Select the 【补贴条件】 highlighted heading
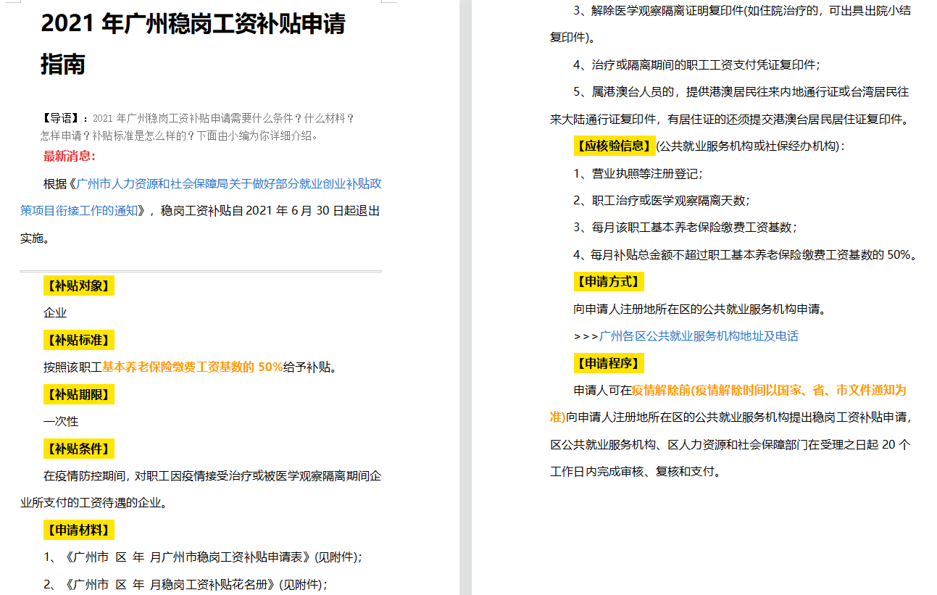This screenshot has height=595, width=937. pyautogui.click(x=78, y=449)
